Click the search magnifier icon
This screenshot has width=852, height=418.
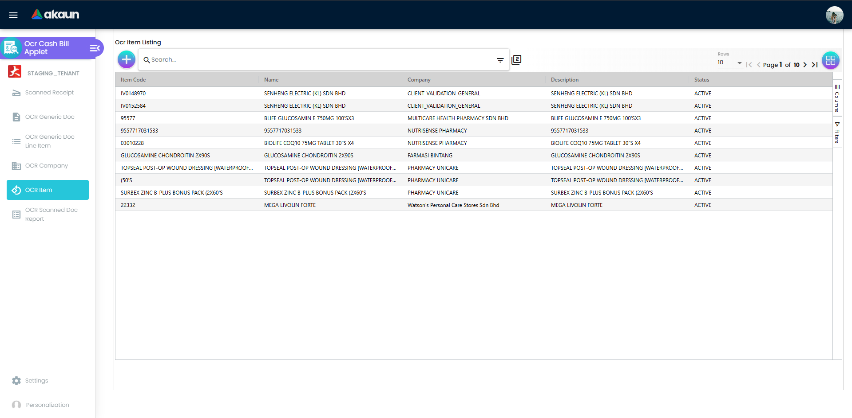[x=147, y=60]
